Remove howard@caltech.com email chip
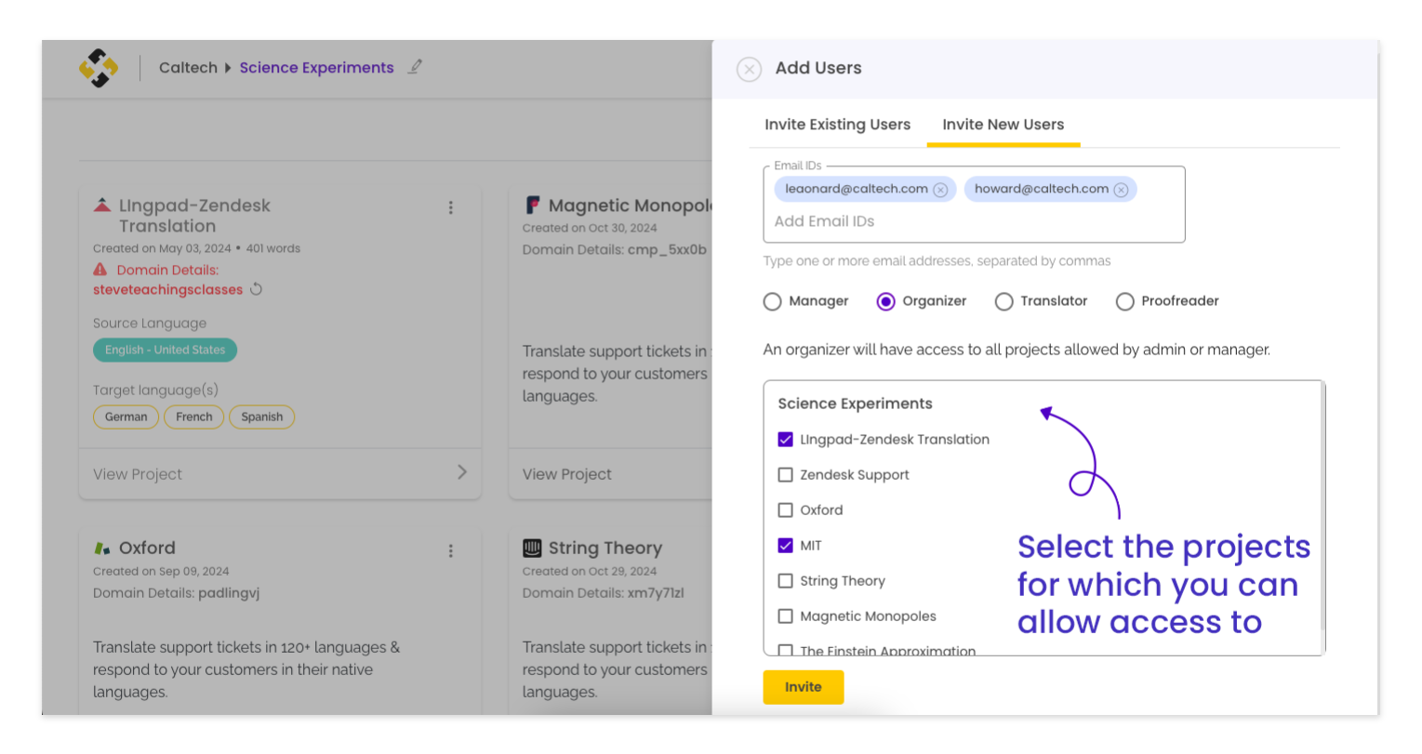1422x754 pixels. click(x=1121, y=190)
